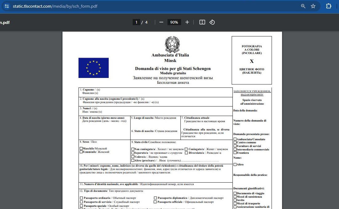This screenshot has height=209, width=339.
Task: Click the zoom in plus button
Action: 187,22
